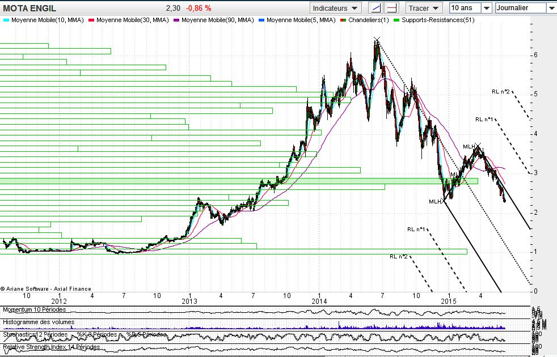Open the Tracer dropdown menu
This screenshot has width=557, height=357.
click(424, 8)
